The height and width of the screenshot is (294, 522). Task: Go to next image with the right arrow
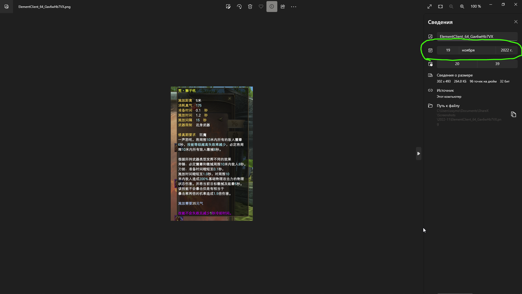[x=419, y=154]
